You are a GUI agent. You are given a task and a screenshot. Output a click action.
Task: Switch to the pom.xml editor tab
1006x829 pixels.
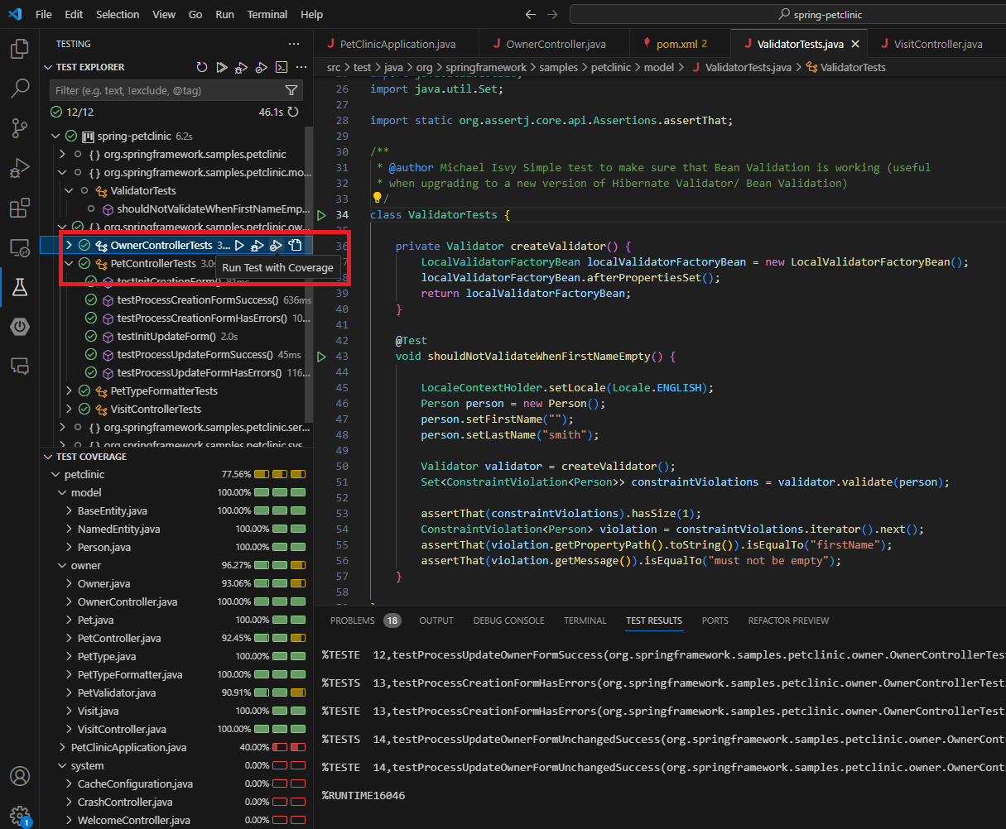tap(679, 42)
